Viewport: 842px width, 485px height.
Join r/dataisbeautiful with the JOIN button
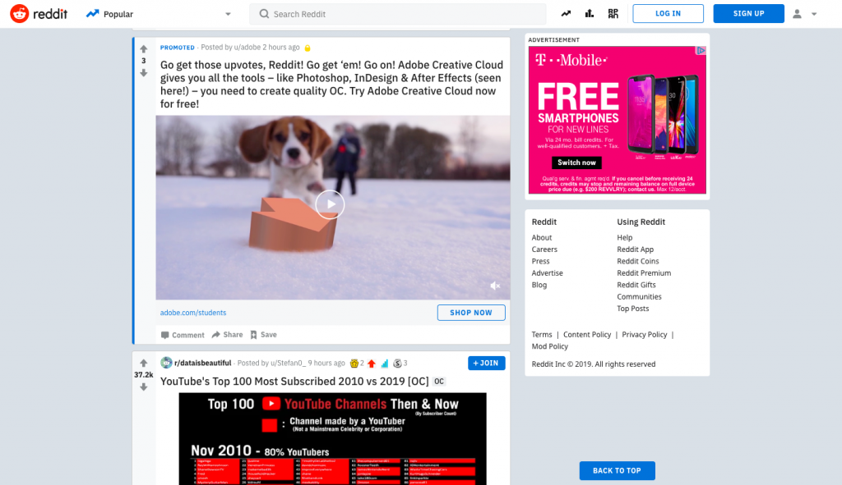pyautogui.click(x=486, y=363)
